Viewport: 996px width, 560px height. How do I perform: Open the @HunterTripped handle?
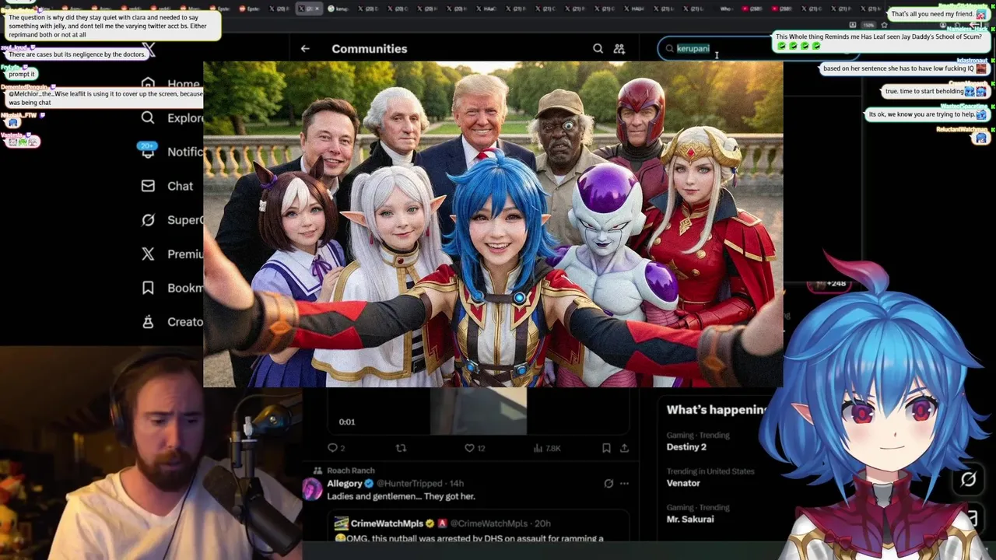click(x=411, y=483)
